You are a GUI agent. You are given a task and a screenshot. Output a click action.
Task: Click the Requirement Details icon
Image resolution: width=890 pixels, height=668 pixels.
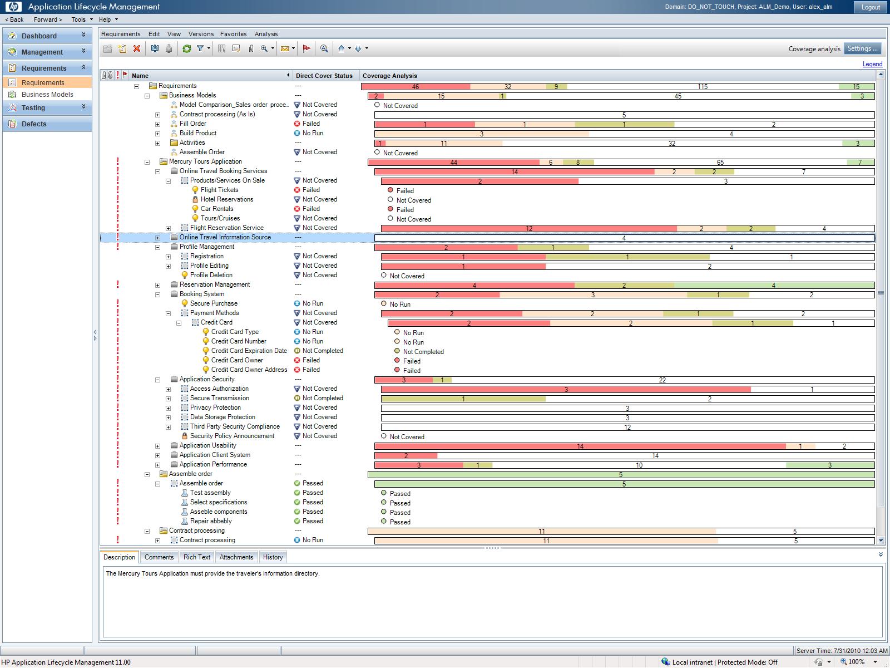click(x=236, y=49)
